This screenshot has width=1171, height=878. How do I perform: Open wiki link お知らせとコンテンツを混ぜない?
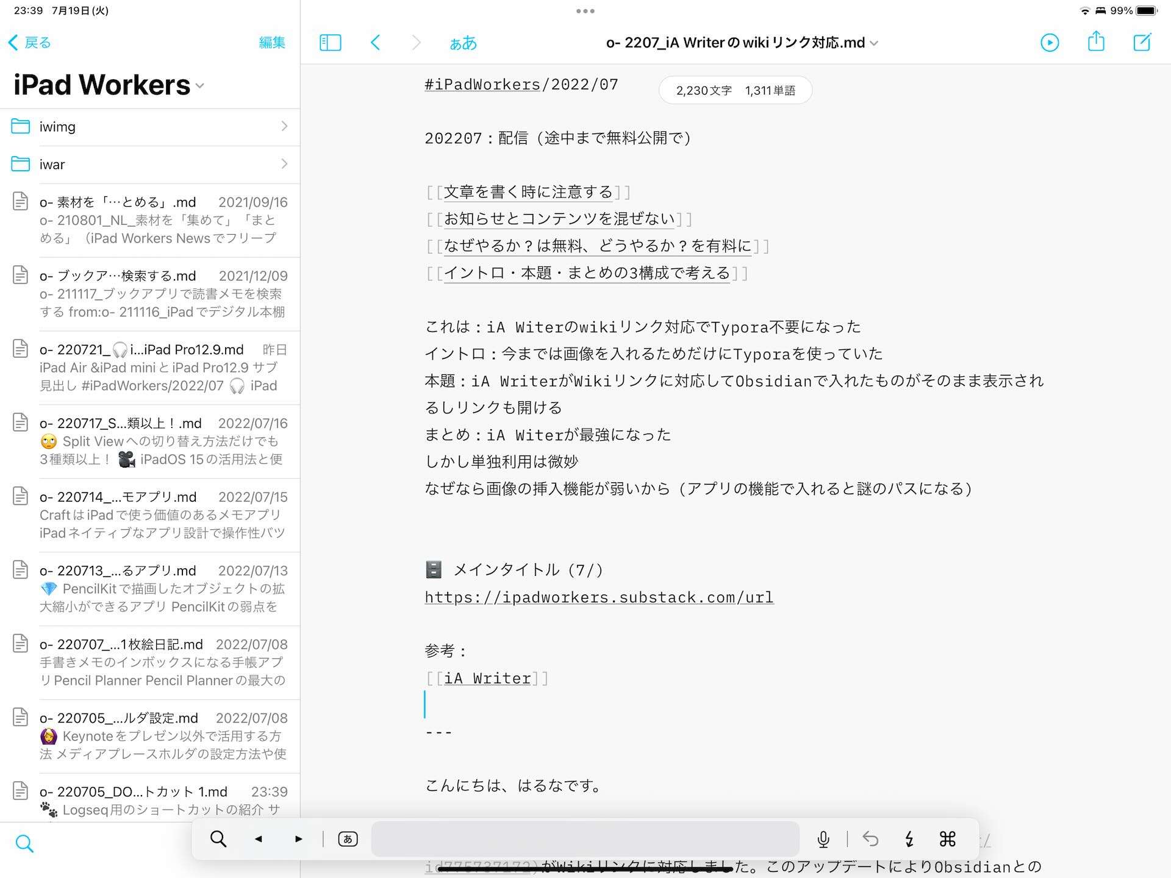(559, 219)
